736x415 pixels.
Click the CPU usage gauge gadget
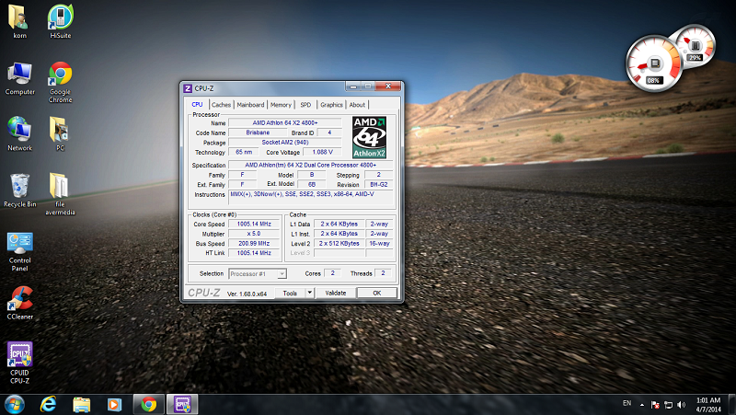coord(654,63)
